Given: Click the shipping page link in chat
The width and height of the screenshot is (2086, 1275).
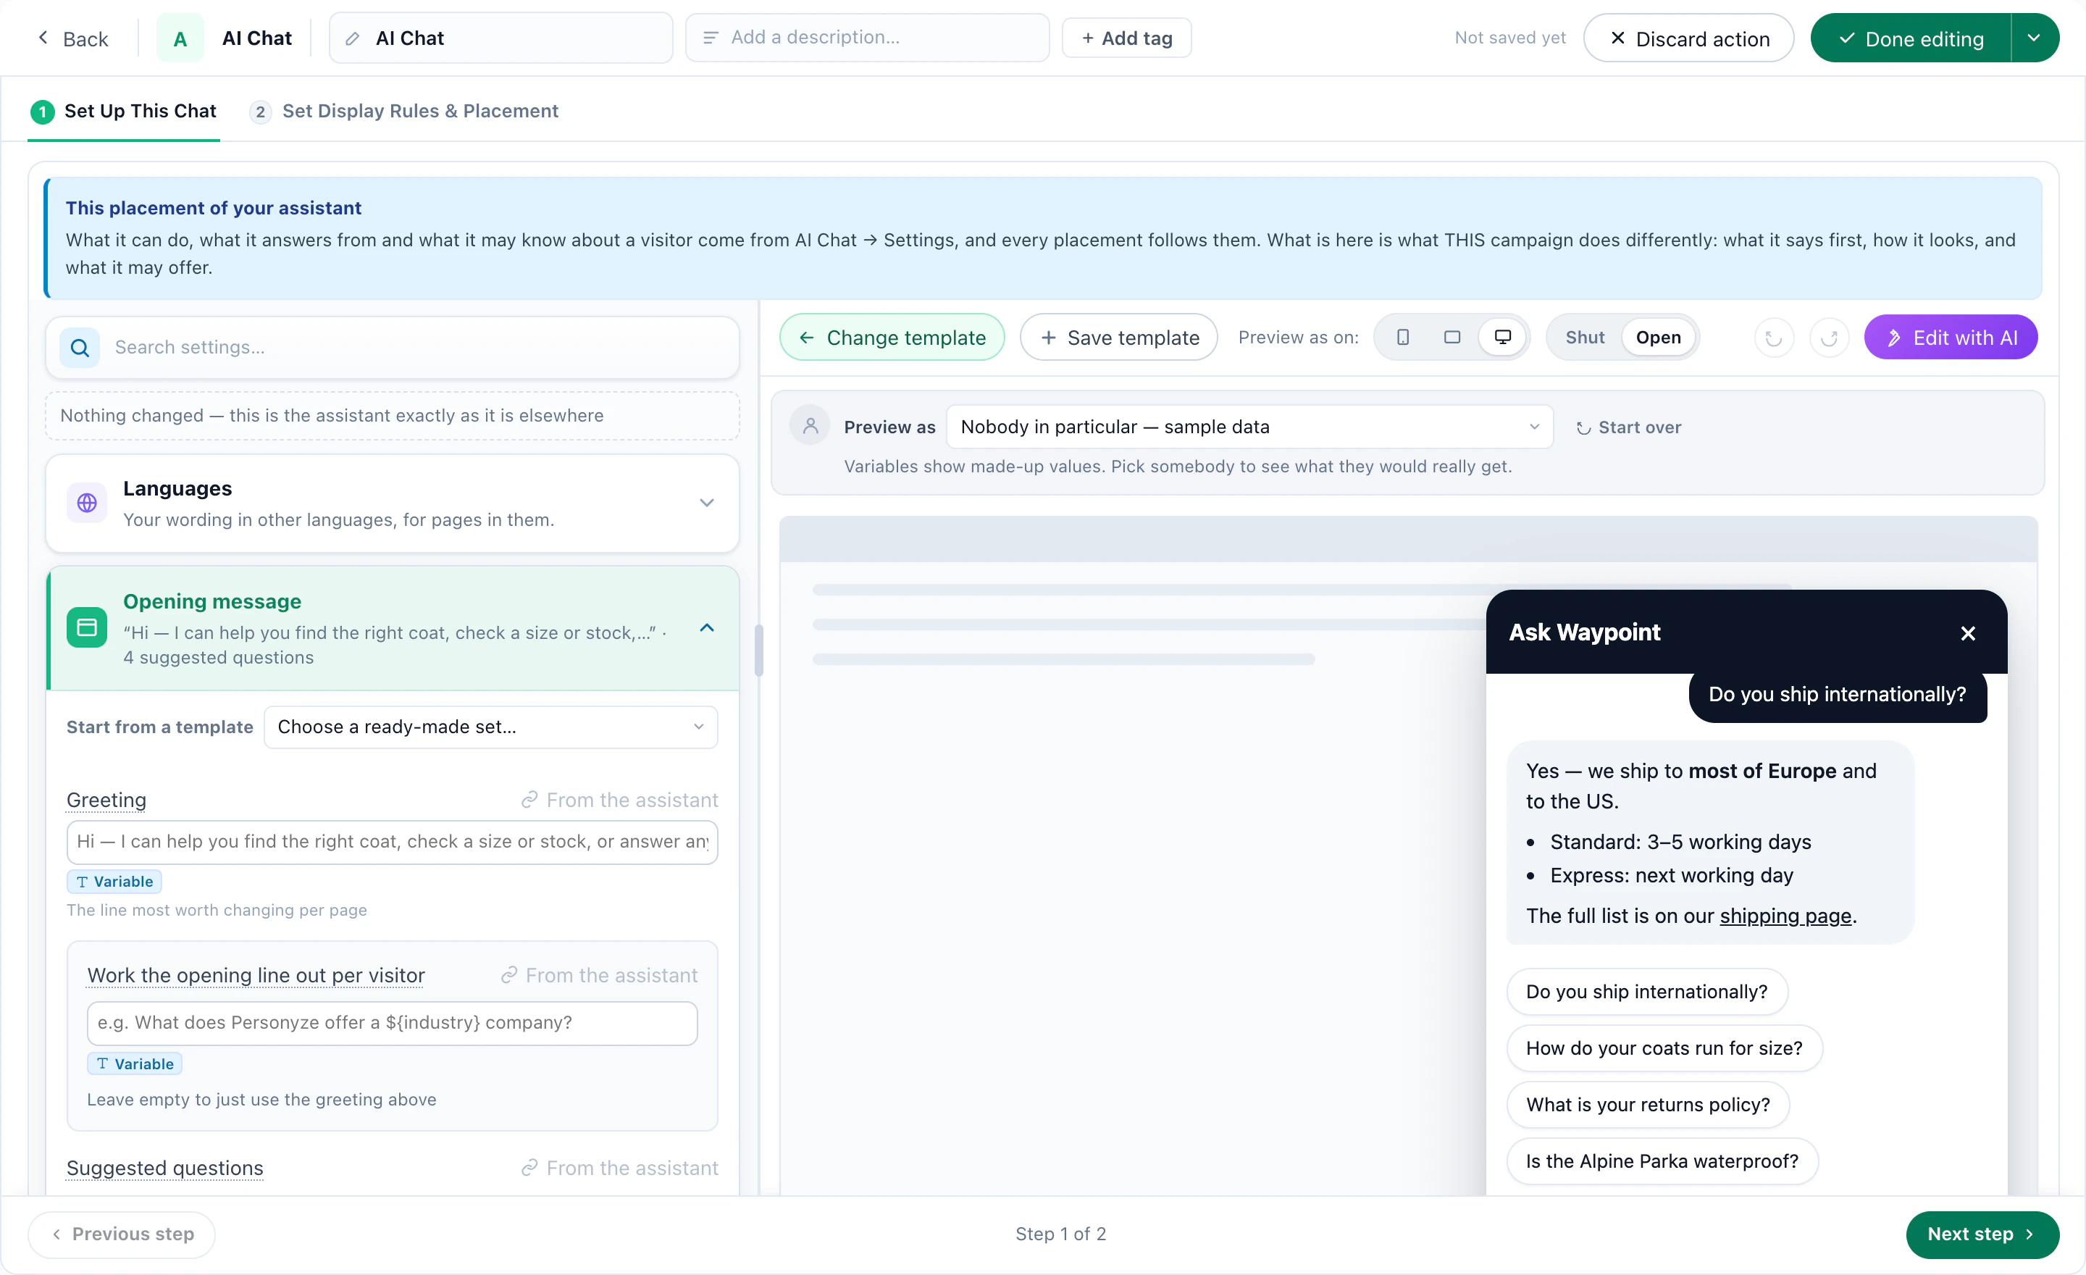Looking at the screenshot, I should [1785, 915].
